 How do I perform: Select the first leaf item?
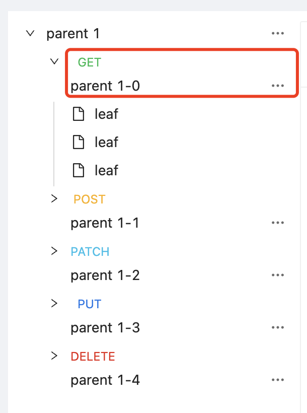tap(106, 114)
